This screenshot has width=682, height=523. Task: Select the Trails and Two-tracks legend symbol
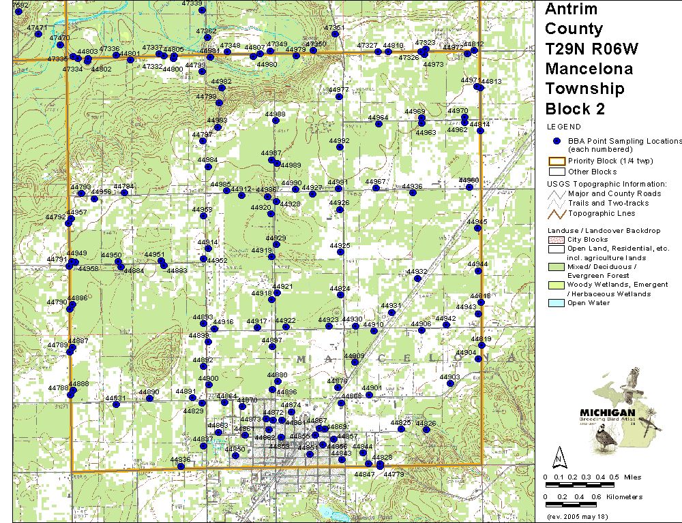557,203
